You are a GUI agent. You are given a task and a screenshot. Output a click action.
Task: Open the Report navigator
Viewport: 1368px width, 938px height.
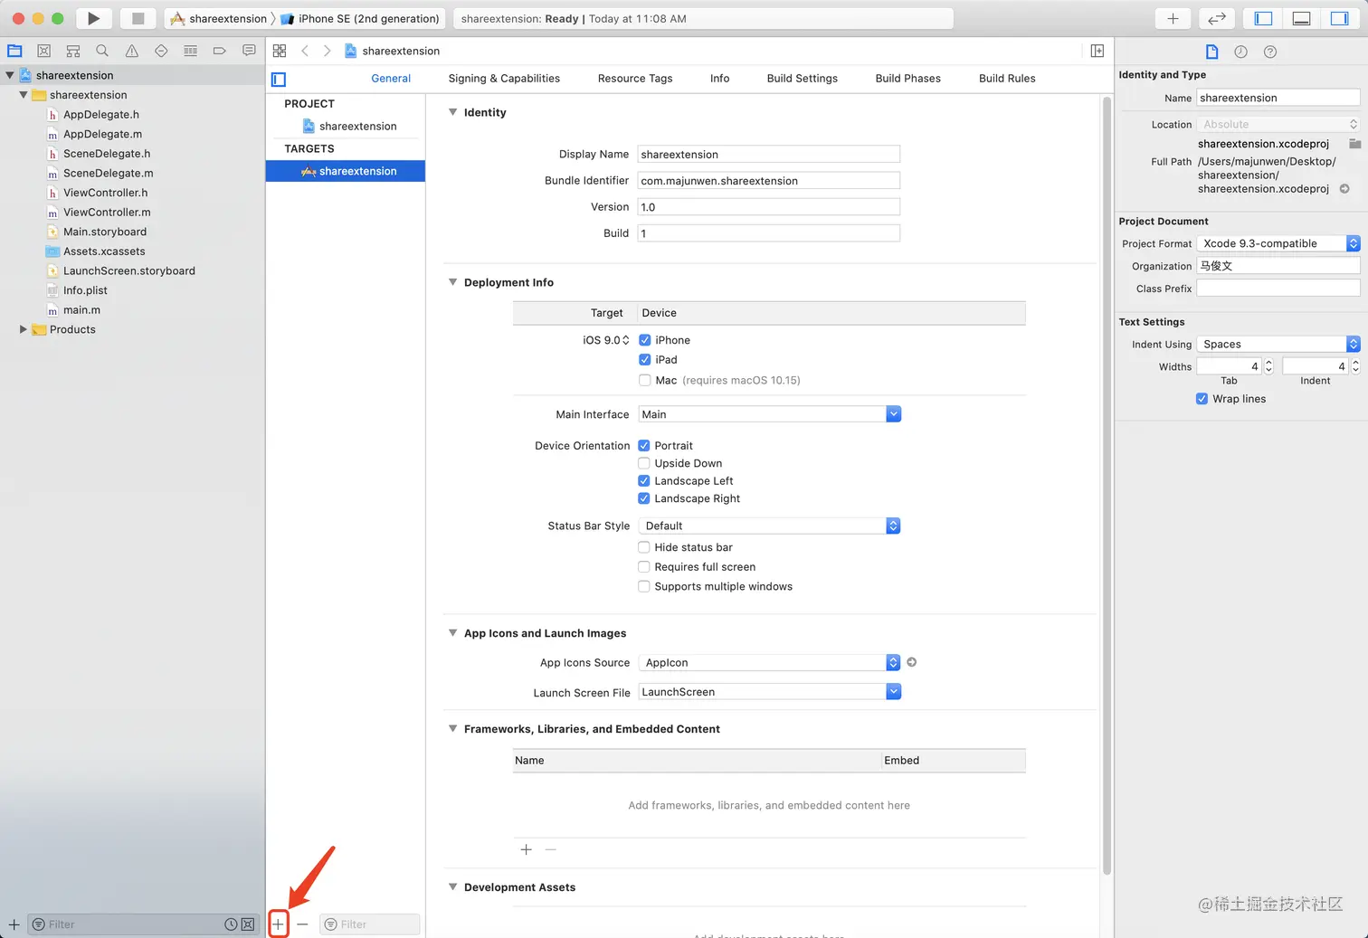pyautogui.click(x=249, y=51)
